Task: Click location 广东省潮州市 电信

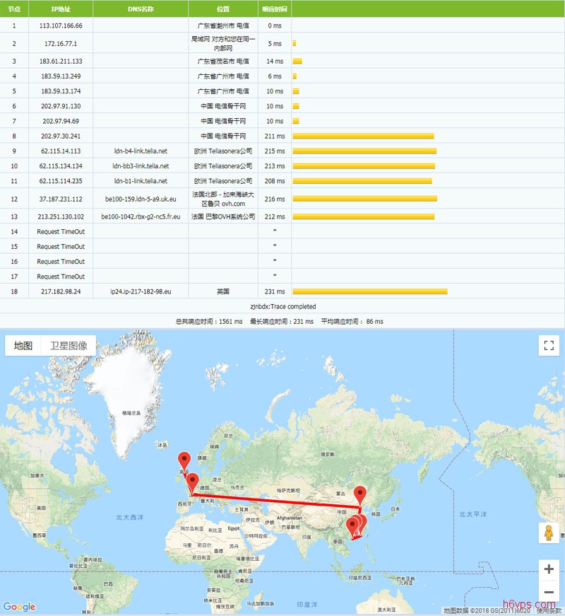Action: click(223, 25)
